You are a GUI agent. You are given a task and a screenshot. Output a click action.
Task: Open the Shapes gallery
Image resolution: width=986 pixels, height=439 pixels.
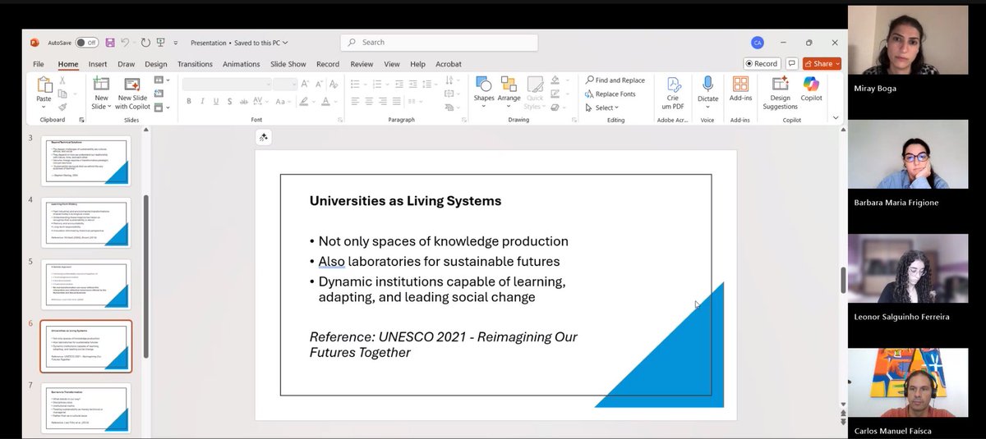[484, 93]
